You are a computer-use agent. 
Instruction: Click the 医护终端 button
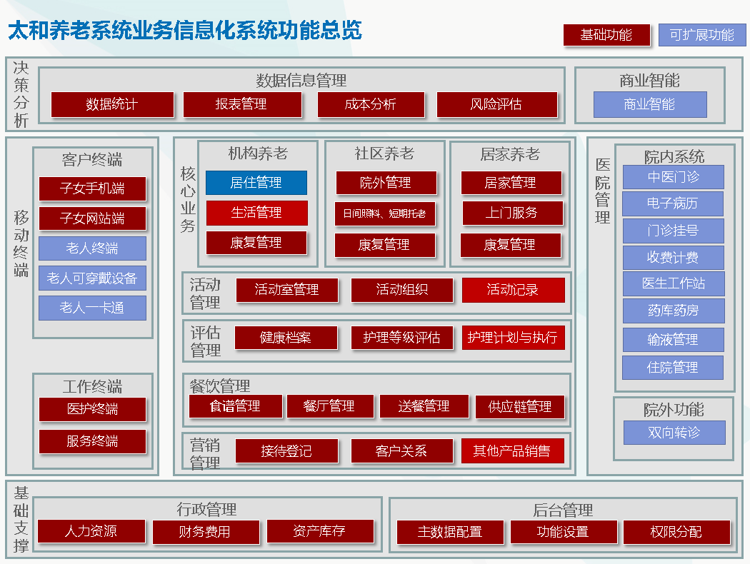pyautogui.click(x=92, y=409)
